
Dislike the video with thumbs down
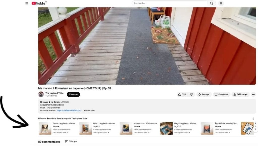click(x=191, y=94)
